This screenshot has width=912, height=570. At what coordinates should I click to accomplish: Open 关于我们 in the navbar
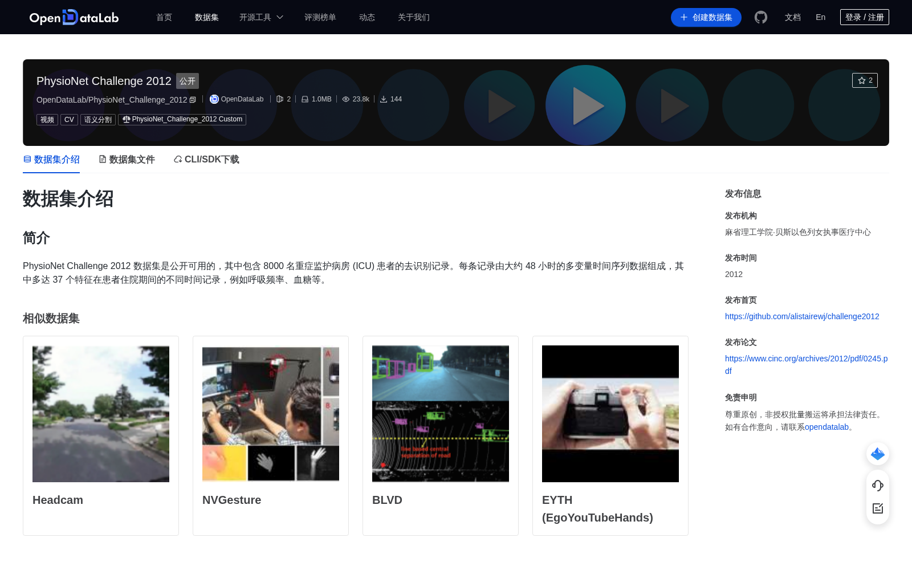click(x=414, y=17)
